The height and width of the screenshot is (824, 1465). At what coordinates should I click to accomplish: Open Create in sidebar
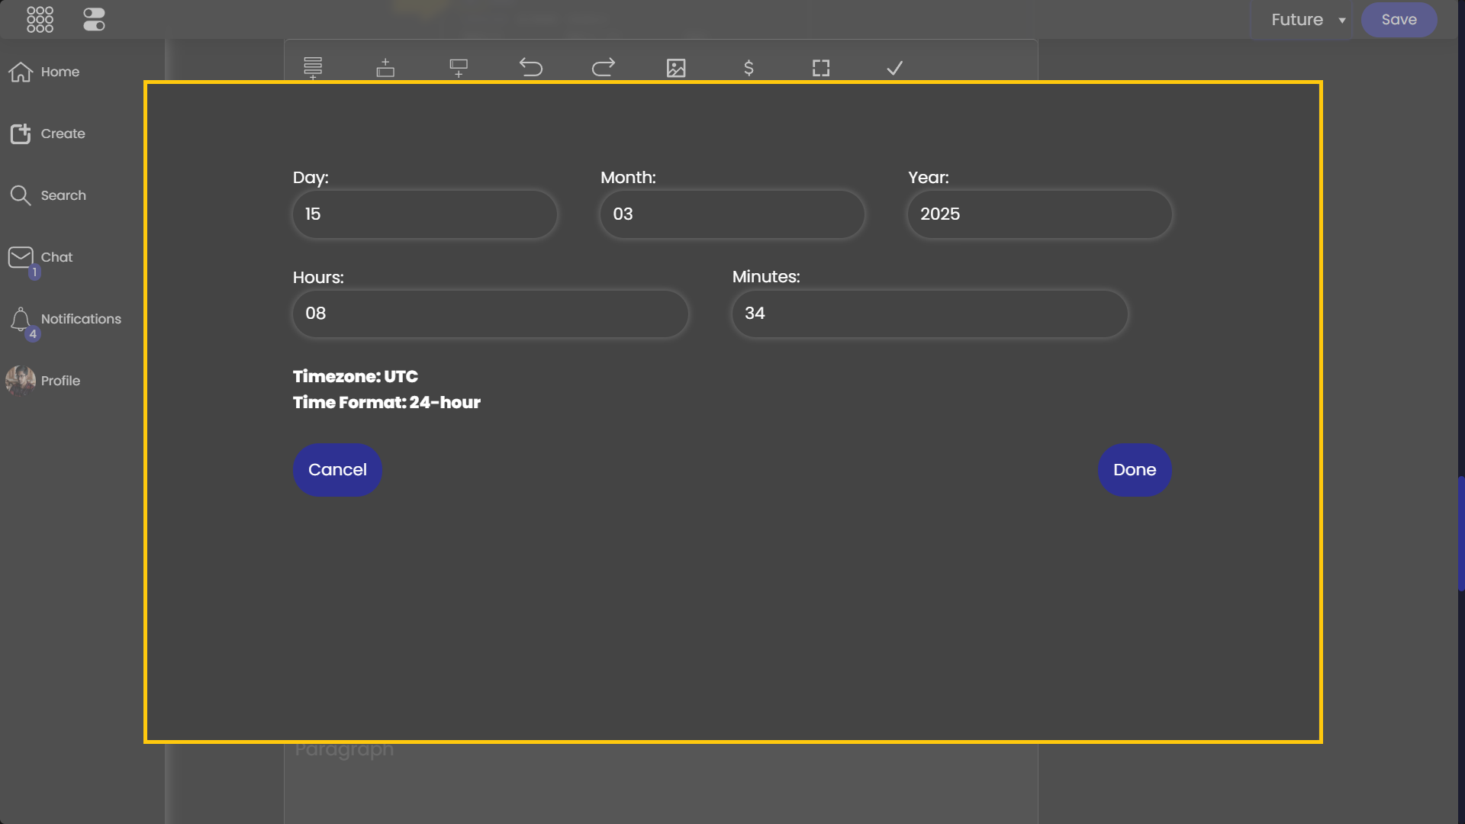coord(47,134)
